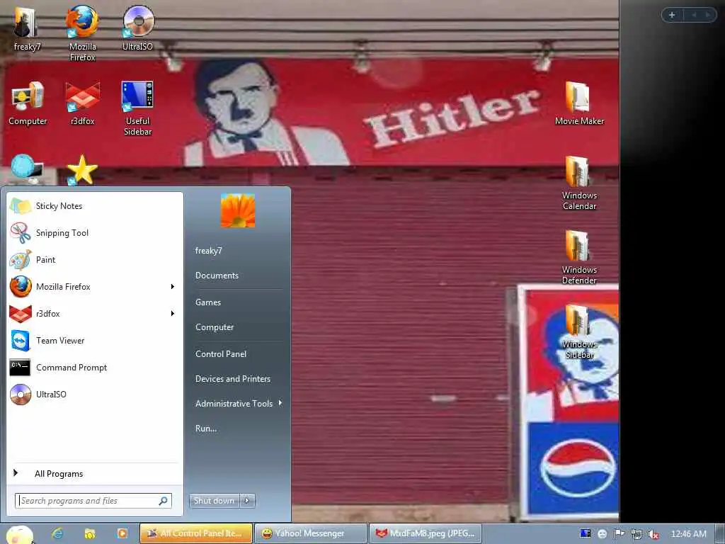Screen dimensions: 725x544
Task: Click the sidebar previous page arrow
Action: click(694, 15)
